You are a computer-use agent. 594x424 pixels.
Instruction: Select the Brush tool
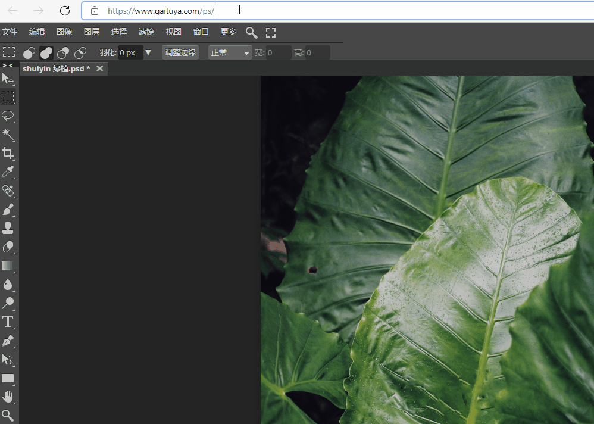(8, 210)
